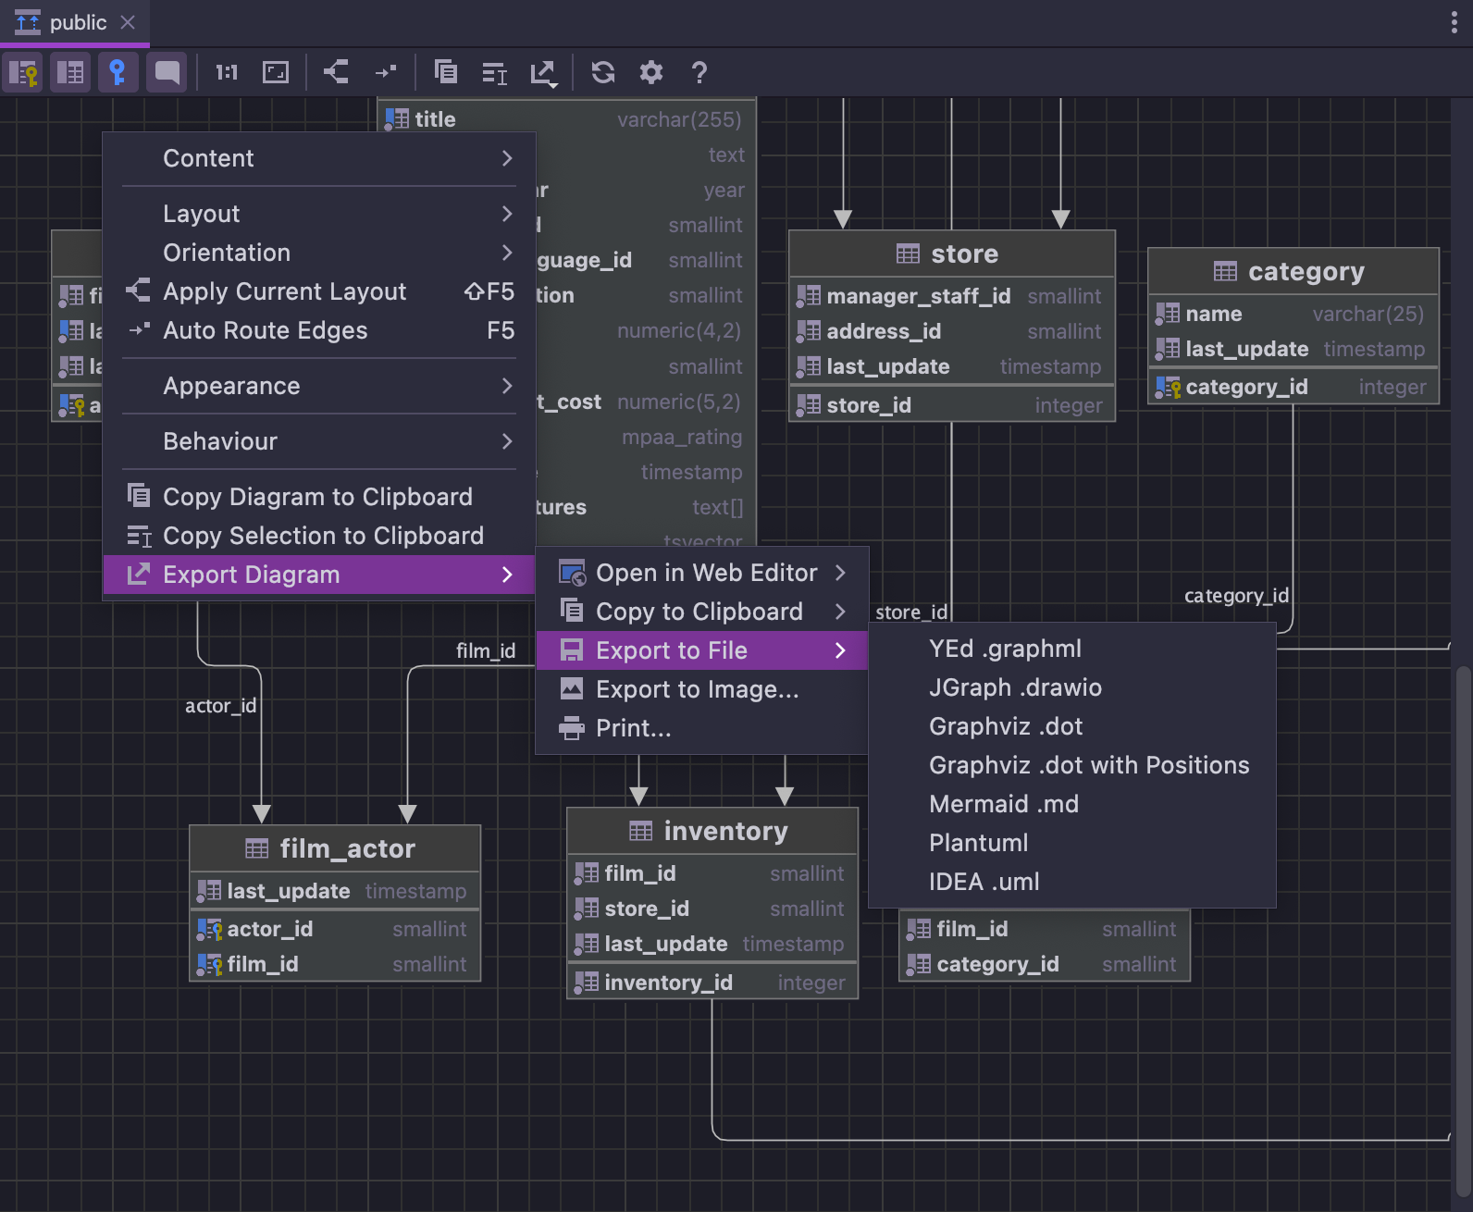Click Apply Current Layout toolbar icon
The height and width of the screenshot is (1212, 1473).
pos(336,72)
